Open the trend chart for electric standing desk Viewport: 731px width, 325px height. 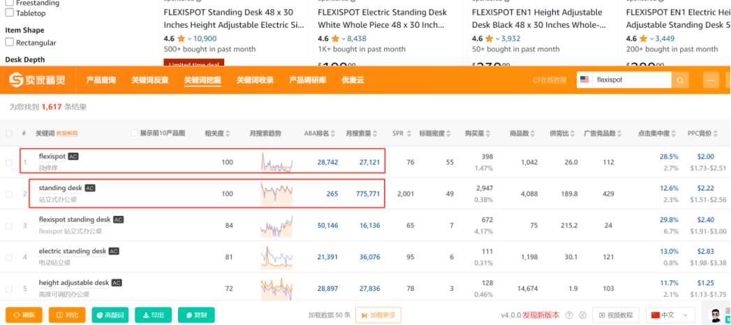tap(276, 257)
